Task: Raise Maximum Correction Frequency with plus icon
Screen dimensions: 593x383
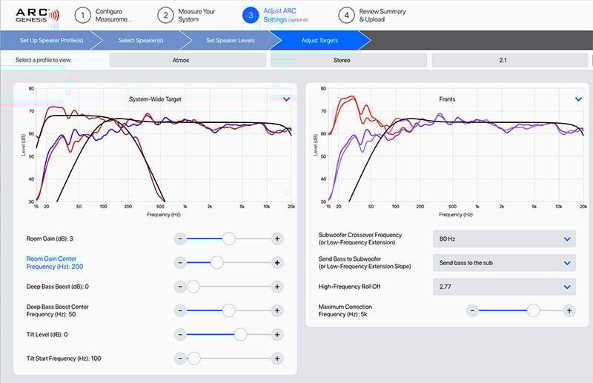Action: pyautogui.click(x=569, y=310)
